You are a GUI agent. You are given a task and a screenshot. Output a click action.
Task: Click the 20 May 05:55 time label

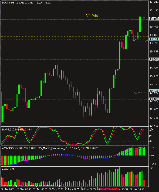coord(24,189)
